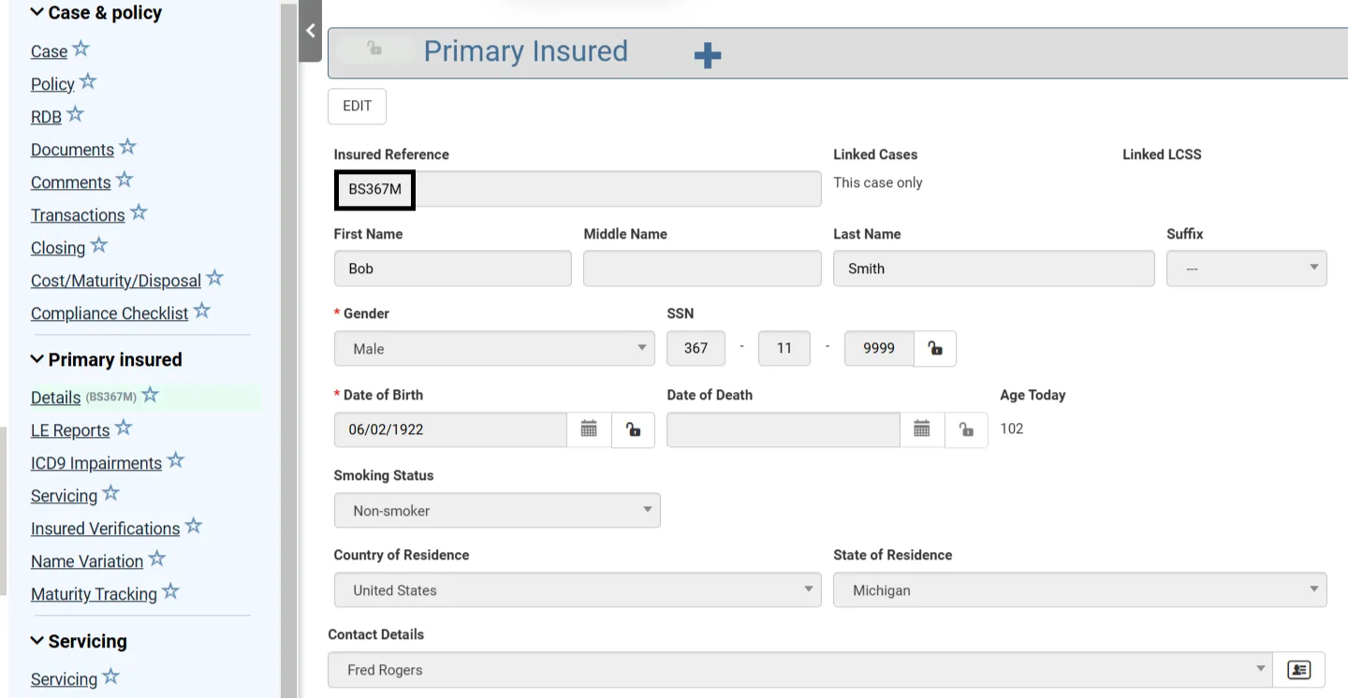Screen dimensions: 1348x698
Task: Click the Insured Reference field
Action: point(577,189)
